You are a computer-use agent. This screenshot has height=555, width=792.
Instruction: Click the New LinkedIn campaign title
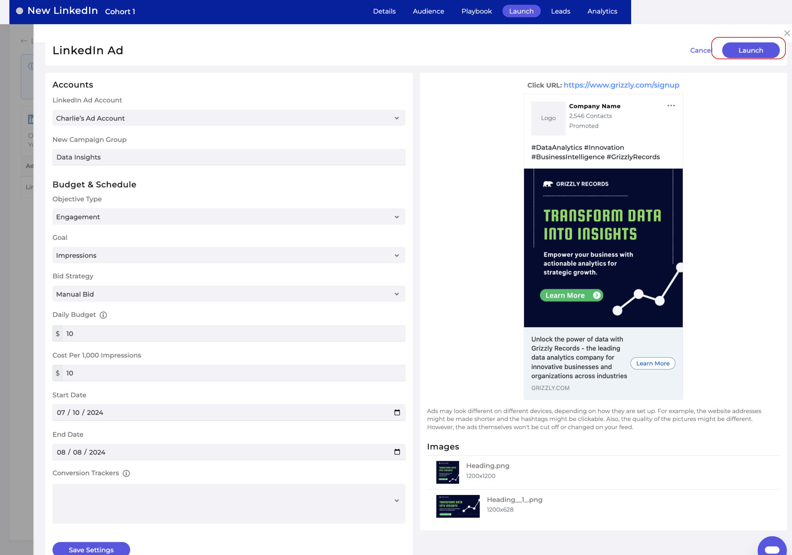[x=63, y=11]
